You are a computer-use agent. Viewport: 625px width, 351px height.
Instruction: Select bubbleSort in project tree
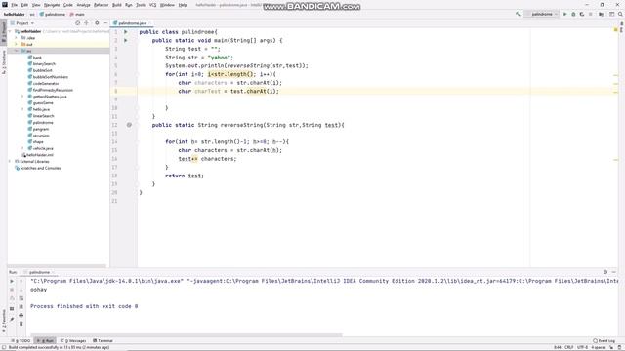43,70
